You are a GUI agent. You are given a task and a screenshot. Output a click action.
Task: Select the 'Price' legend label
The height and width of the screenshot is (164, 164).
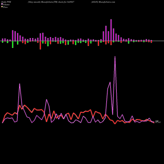[x=5, y=7]
